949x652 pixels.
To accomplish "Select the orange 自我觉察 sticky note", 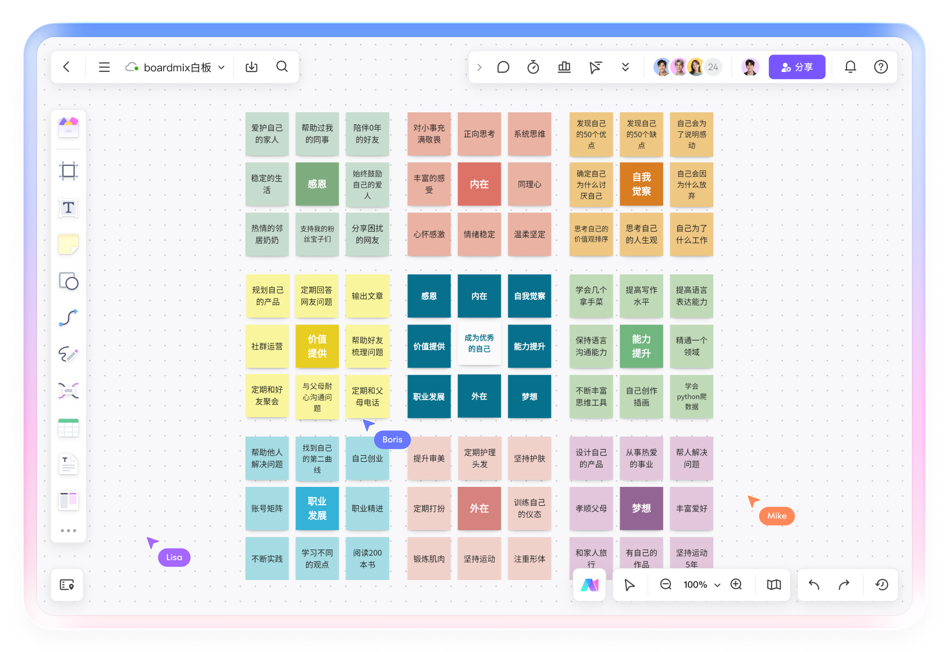I will (641, 184).
